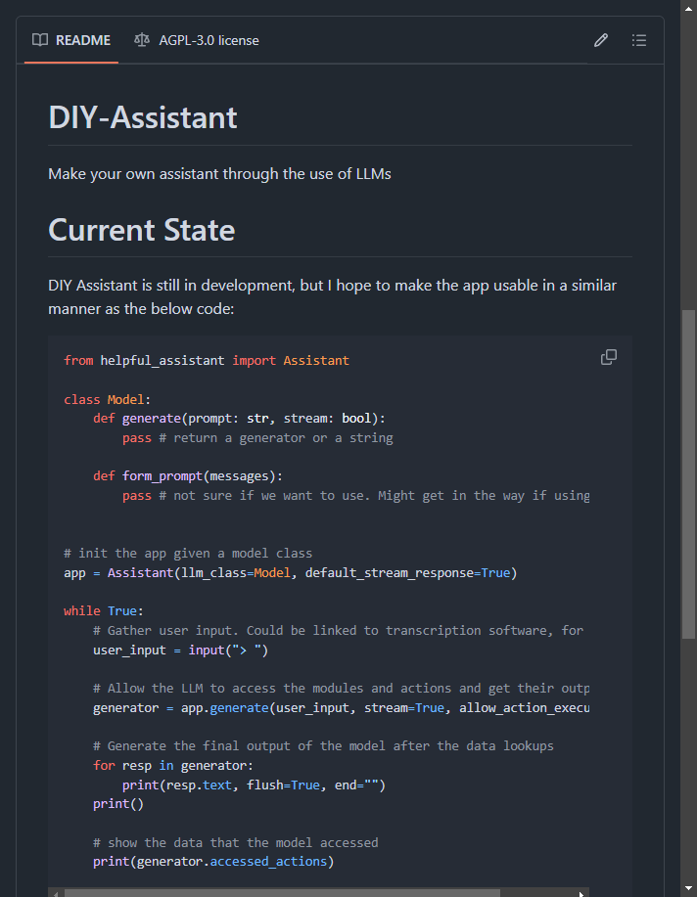Screen dimensions: 697x897
Task: Click the DIY-Assistant heading
Action: tap(143, 117)
